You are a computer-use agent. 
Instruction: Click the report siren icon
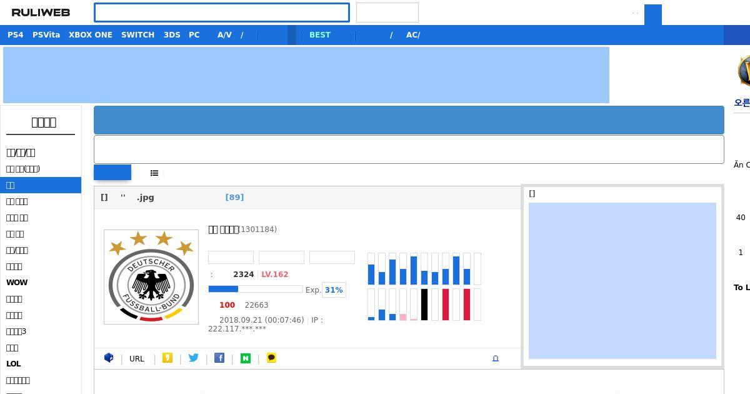(496, 358)
